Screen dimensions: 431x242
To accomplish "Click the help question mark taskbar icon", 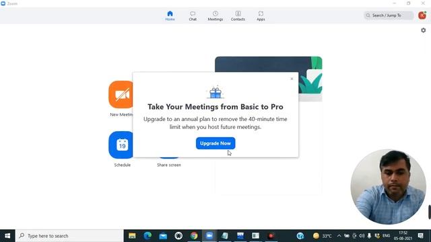I will [x=300, y=236].
